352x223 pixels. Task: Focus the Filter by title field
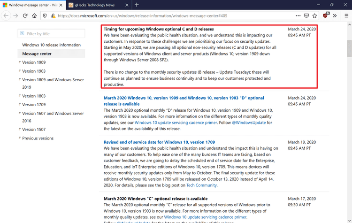click(52, 33)
